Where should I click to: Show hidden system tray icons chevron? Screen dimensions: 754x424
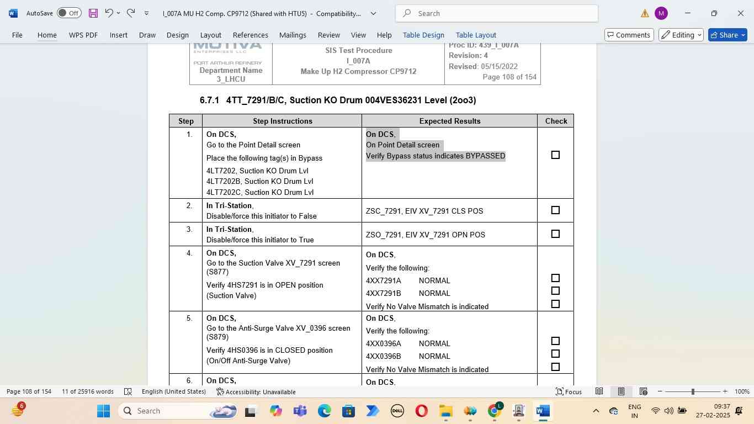point(596,411)
